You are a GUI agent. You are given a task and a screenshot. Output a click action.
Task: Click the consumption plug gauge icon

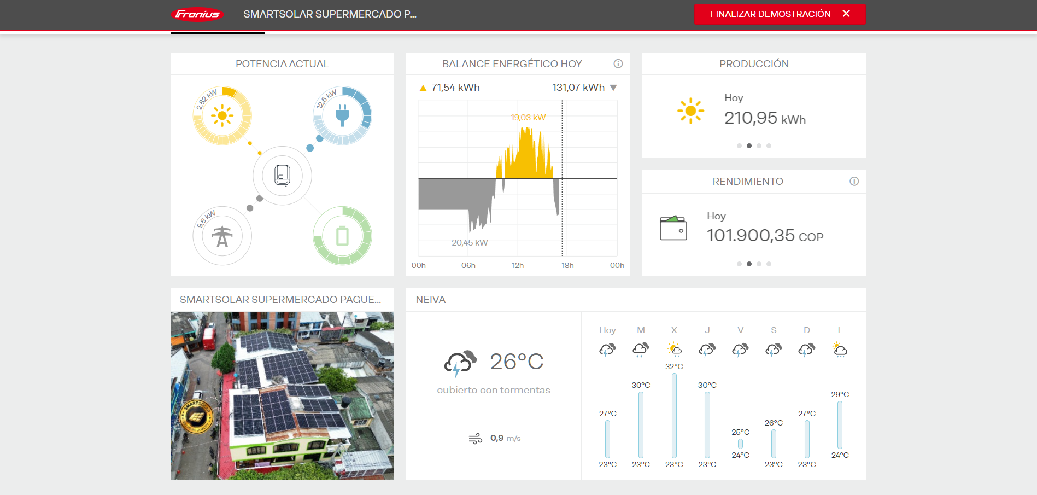pos(342,115)
